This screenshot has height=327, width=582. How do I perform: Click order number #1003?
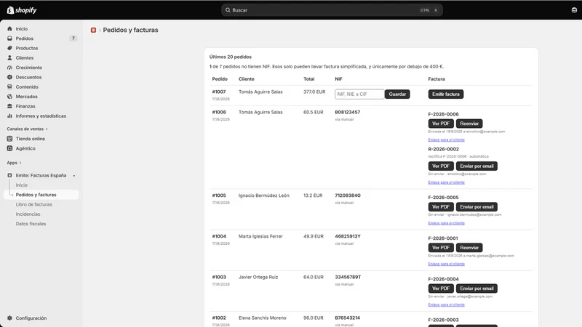219,277
